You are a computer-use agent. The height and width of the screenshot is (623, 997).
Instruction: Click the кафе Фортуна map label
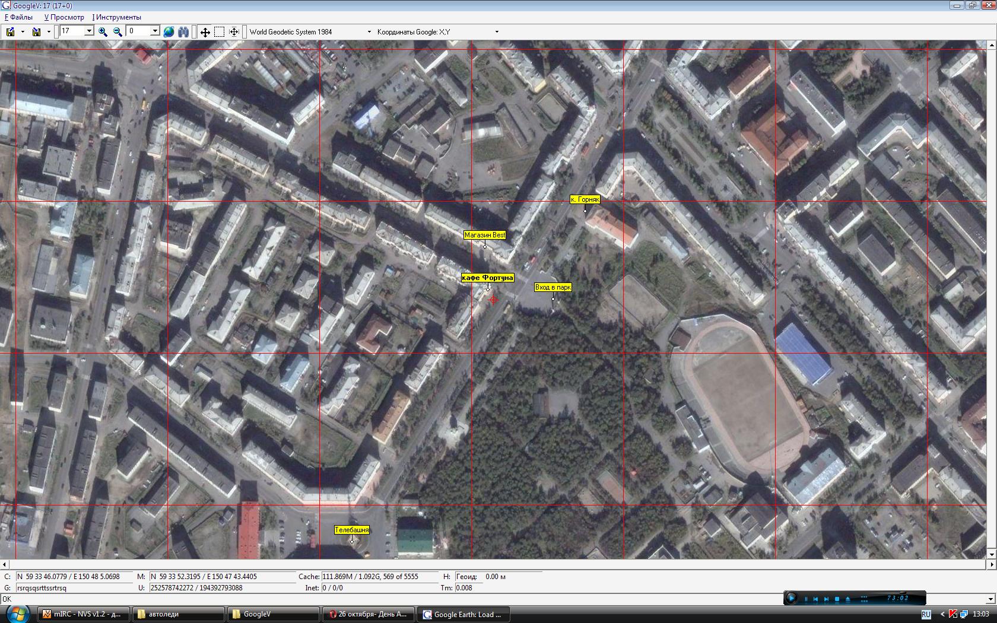pos(487,278)
